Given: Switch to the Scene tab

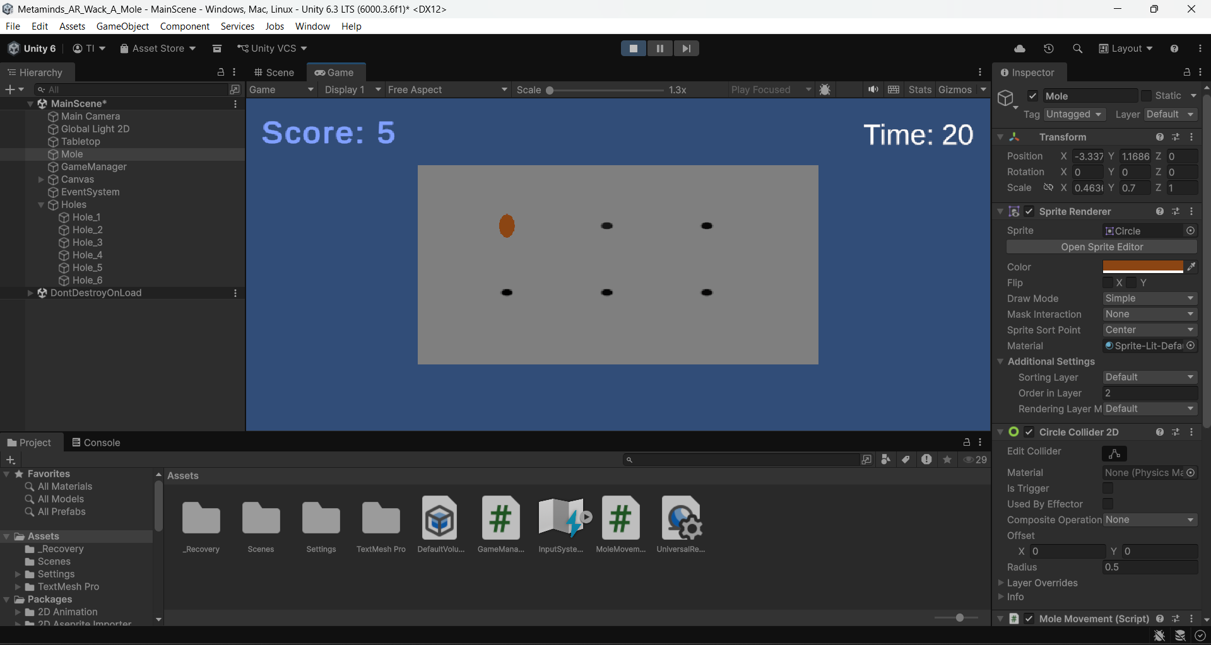Looking at the screenshot, I should tap(274, 73).
